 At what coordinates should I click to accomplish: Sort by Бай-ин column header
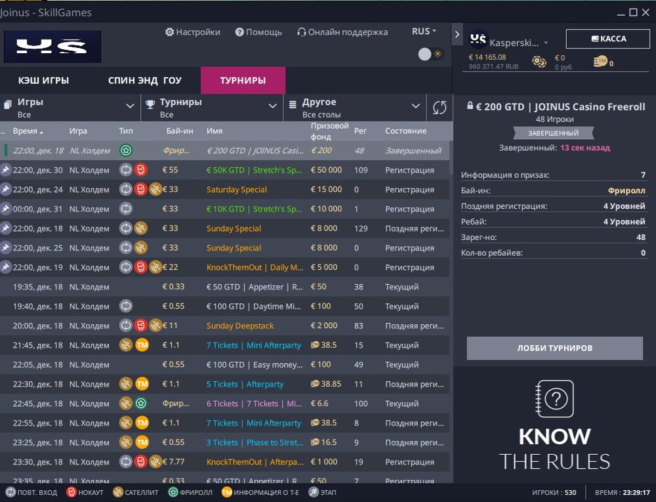[x=180, y=131]
